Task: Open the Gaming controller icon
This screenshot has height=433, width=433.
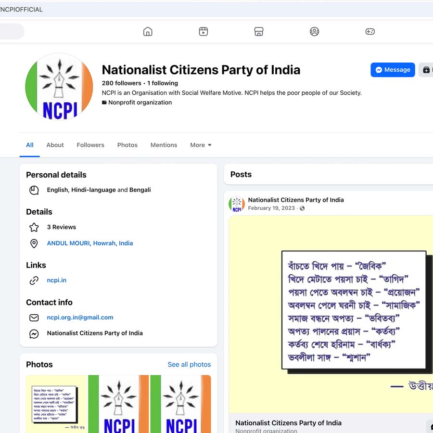Action: (370, 31)
